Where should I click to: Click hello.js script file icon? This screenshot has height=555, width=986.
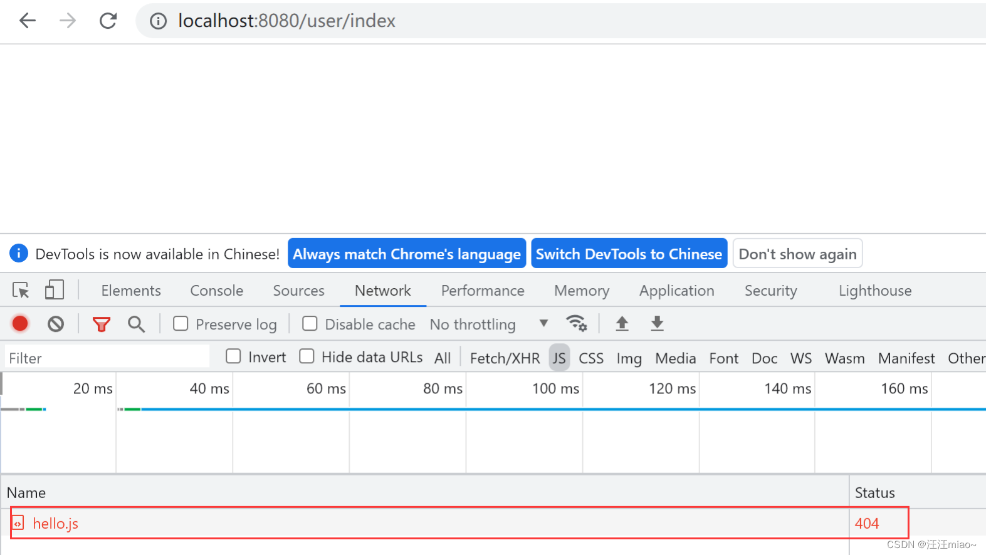[18, 523]
